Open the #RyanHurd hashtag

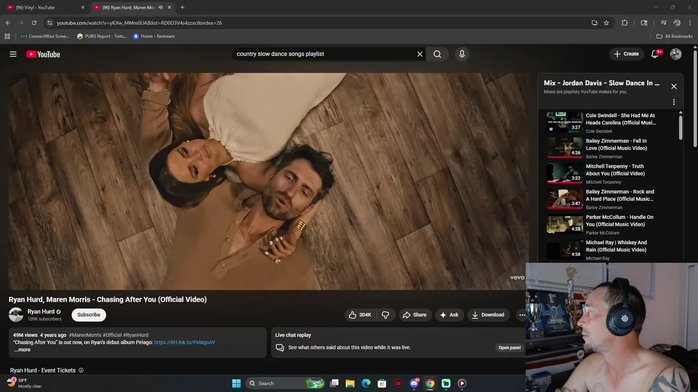pyautogui.click(x=136, y=335)
